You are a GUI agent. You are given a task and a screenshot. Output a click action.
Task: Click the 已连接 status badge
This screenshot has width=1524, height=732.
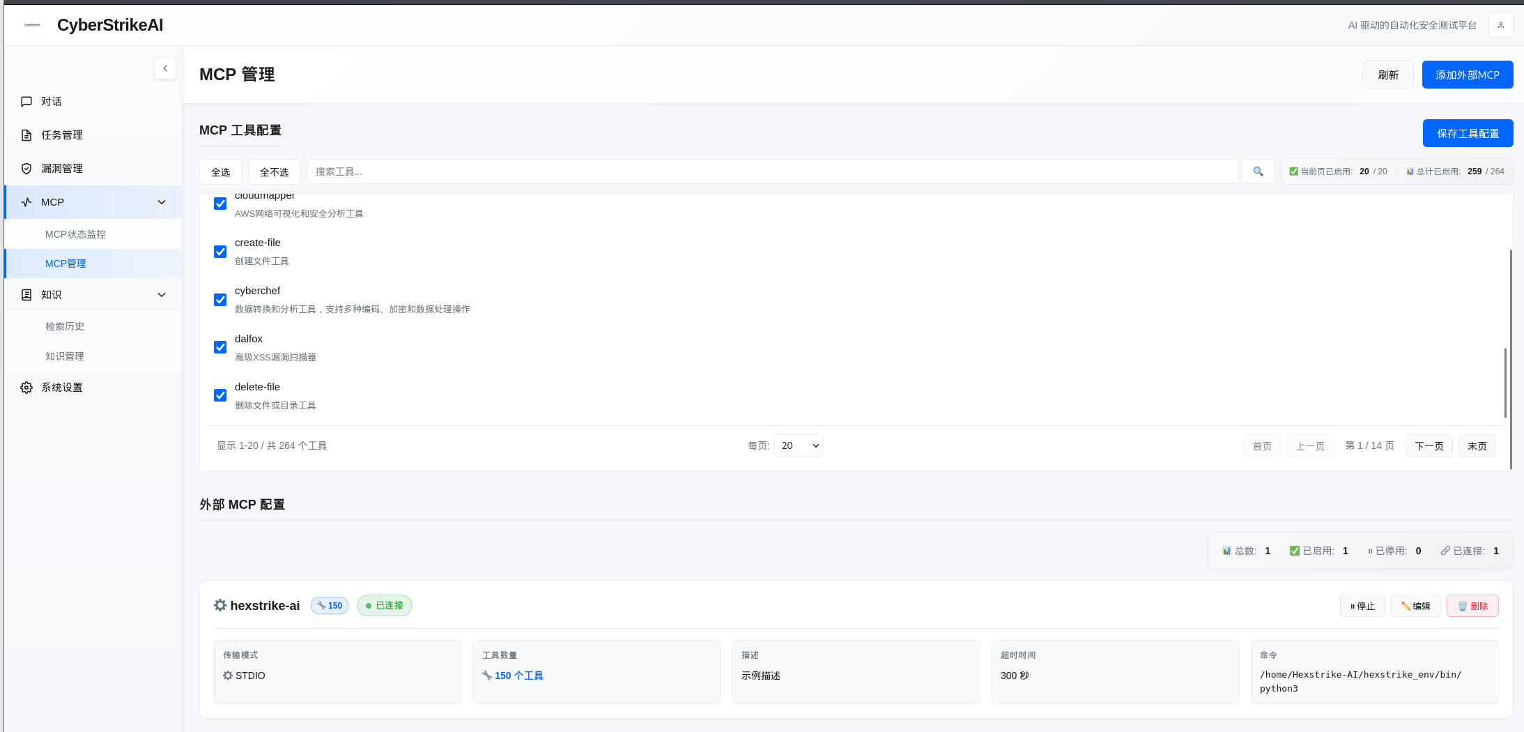(x=385, y=606)
